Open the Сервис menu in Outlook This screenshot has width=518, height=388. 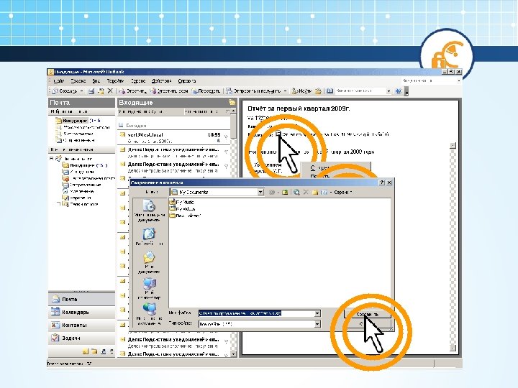[138, 80]
